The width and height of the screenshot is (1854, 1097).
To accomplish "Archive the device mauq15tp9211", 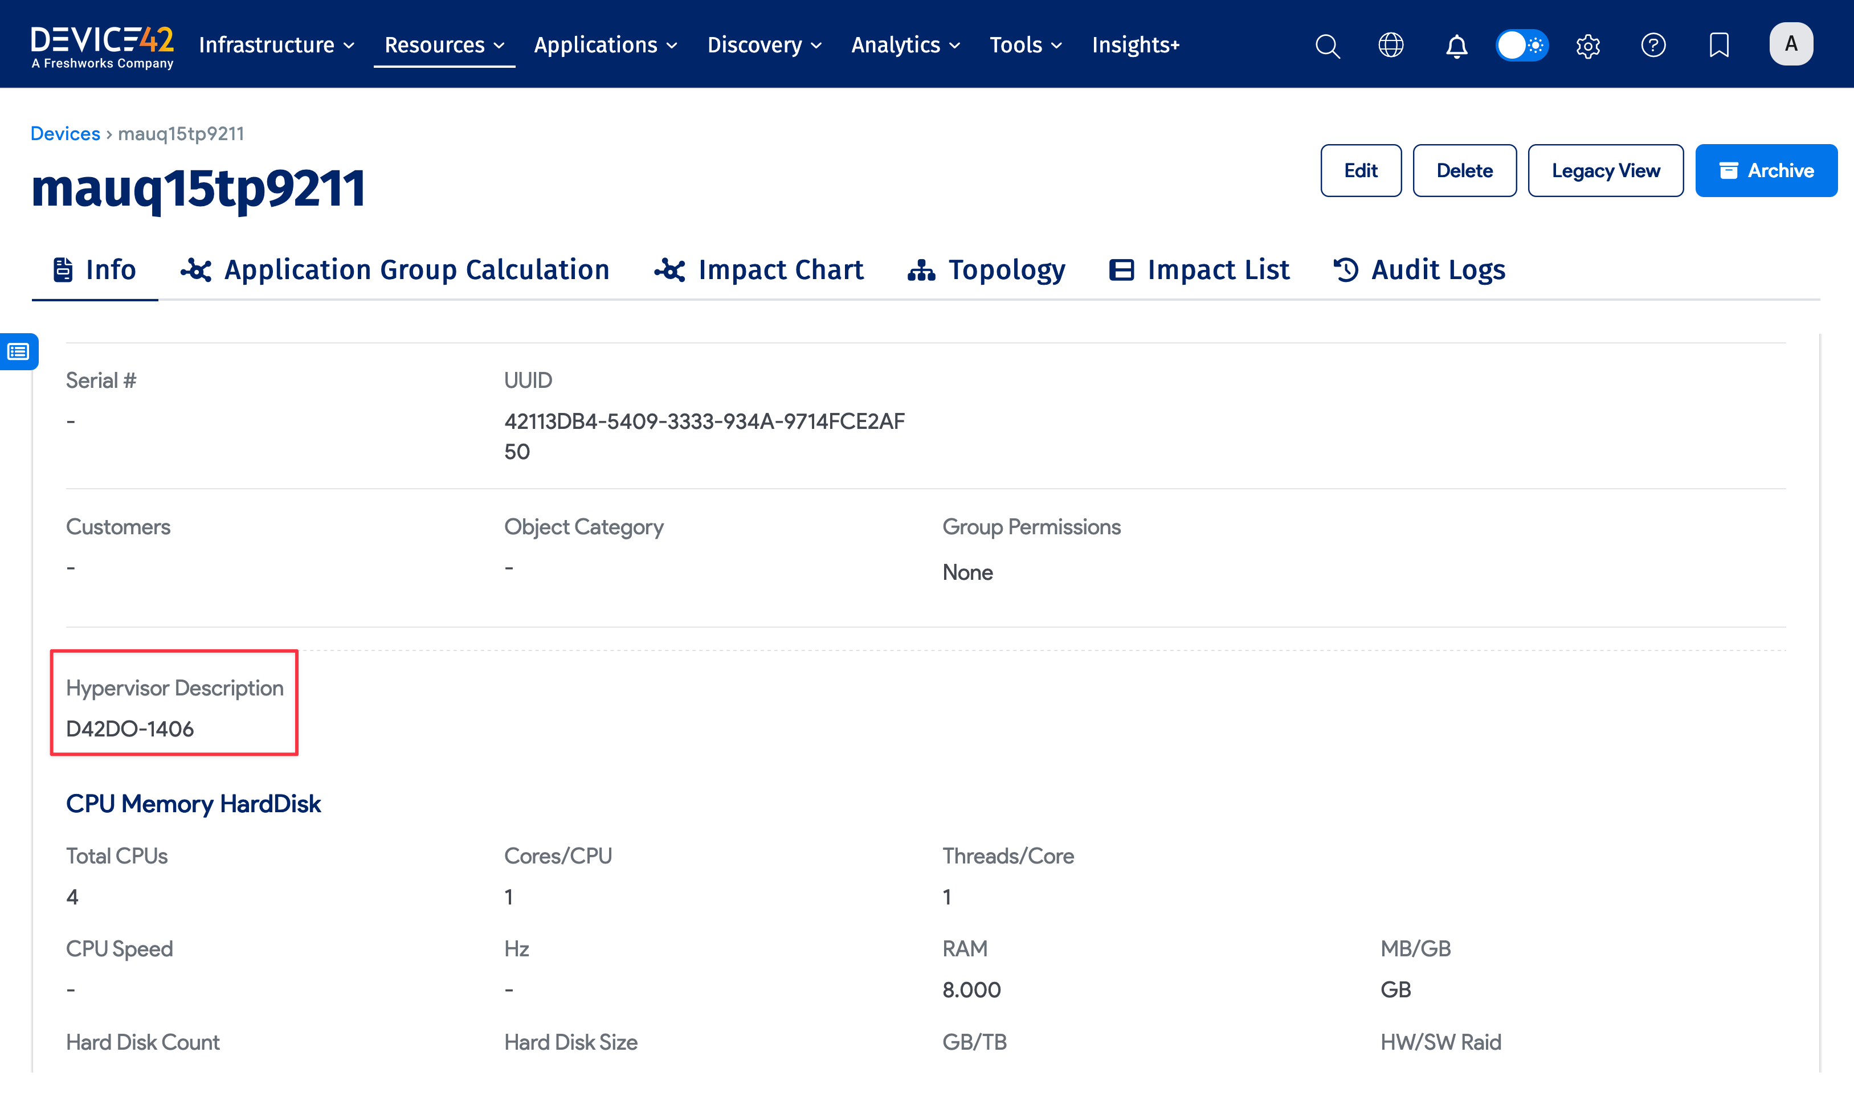I will pyautogui.click(x=1767, y=170).
